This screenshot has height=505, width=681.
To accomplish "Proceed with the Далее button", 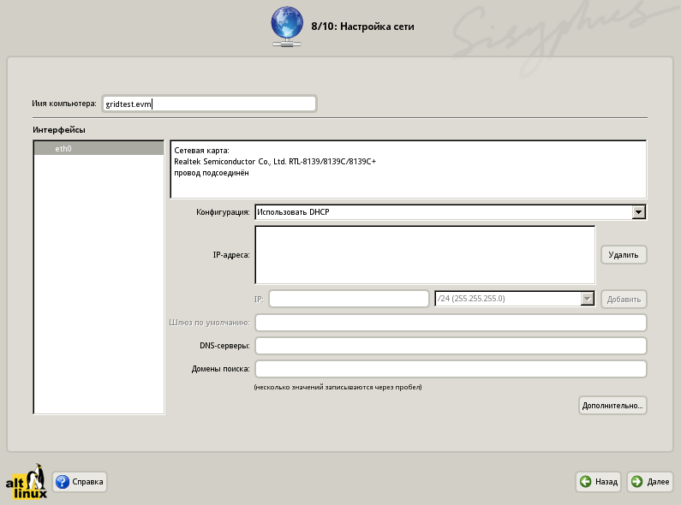I will coord(650,482).
